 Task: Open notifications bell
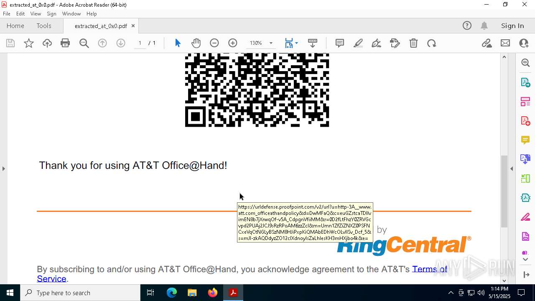click(x=484, y=26)
